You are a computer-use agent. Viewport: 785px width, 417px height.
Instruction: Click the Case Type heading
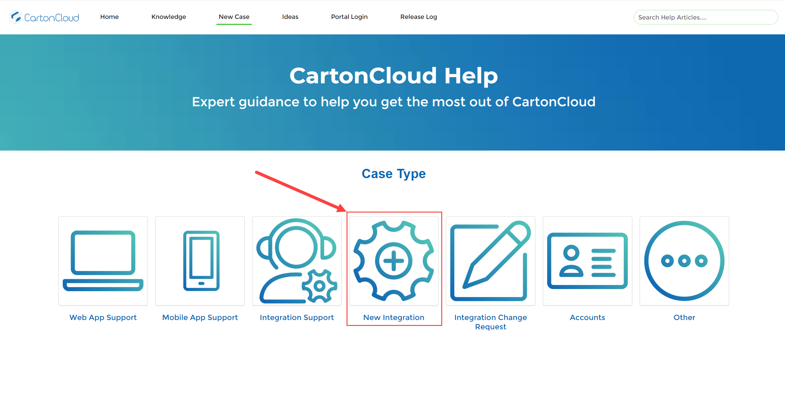click(393, 174)
